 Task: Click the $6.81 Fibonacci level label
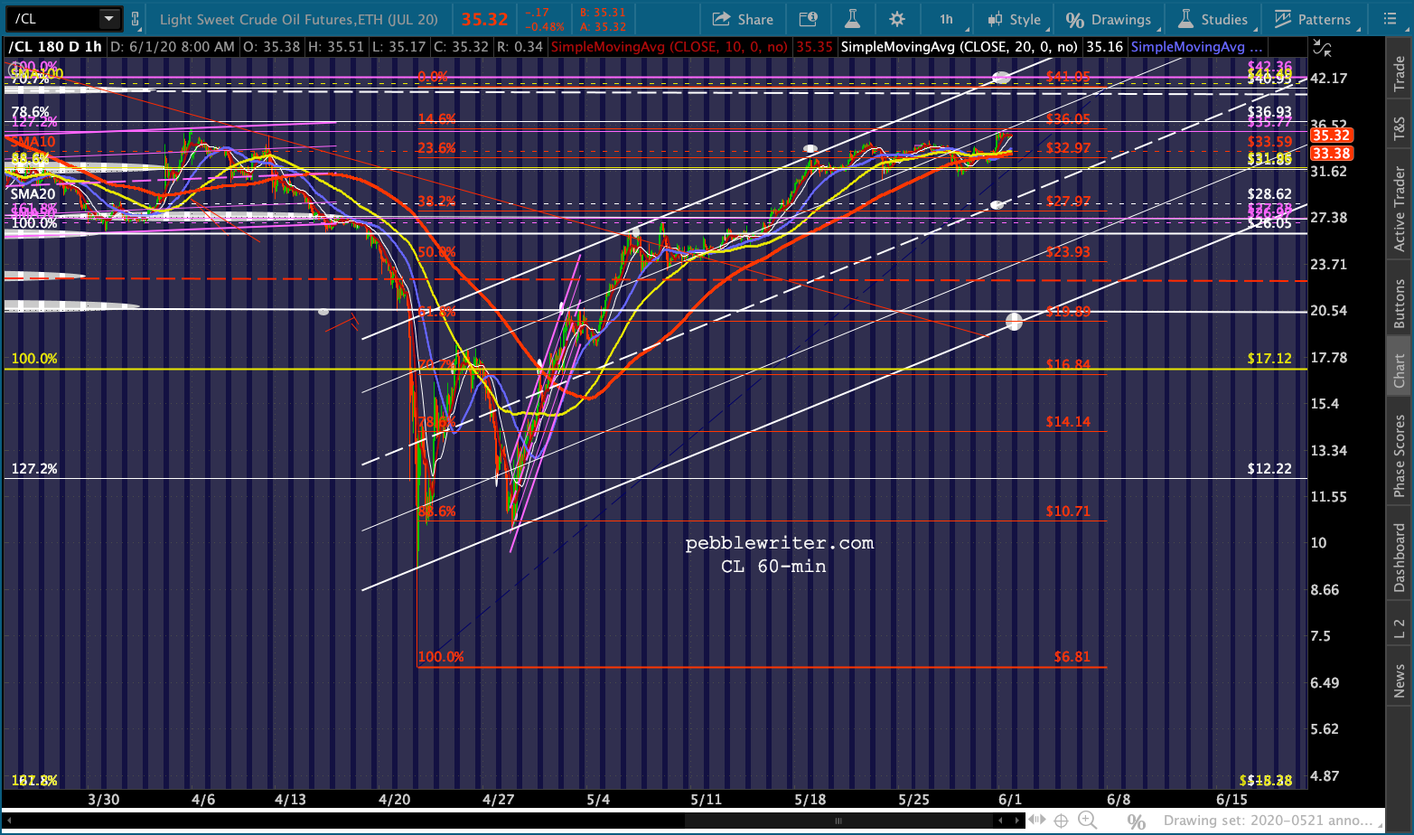pyautogui.click(x=1072, y=657)
